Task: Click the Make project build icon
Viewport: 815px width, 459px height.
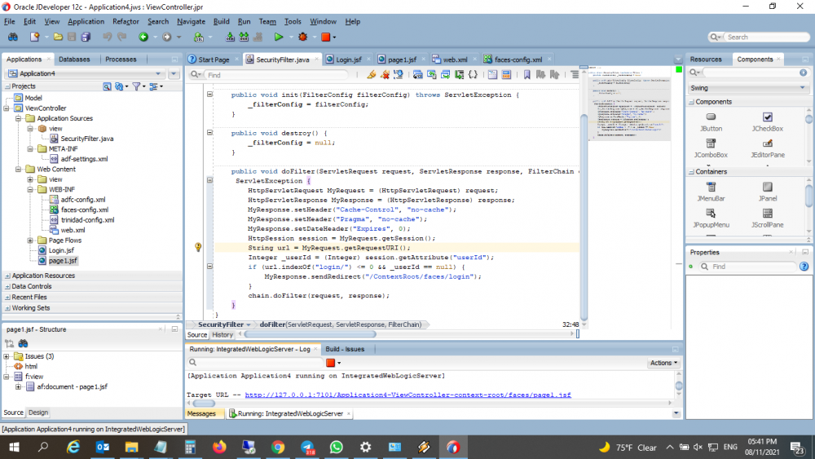Action: pos(230,37)
